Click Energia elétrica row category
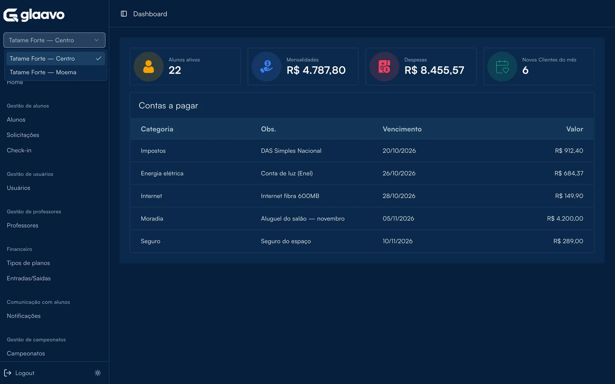Image resolution: width=615 pixels, height=384 pixels. click(x=162, y=173)
